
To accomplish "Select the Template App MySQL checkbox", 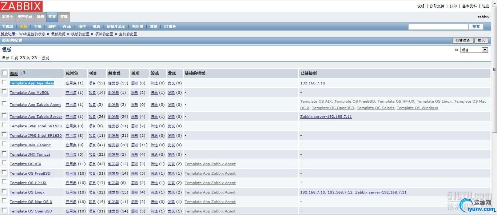I will click(4, 92).
